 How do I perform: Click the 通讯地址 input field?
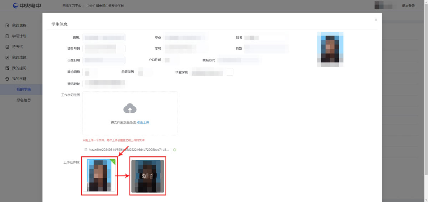(x=104, y=84)
